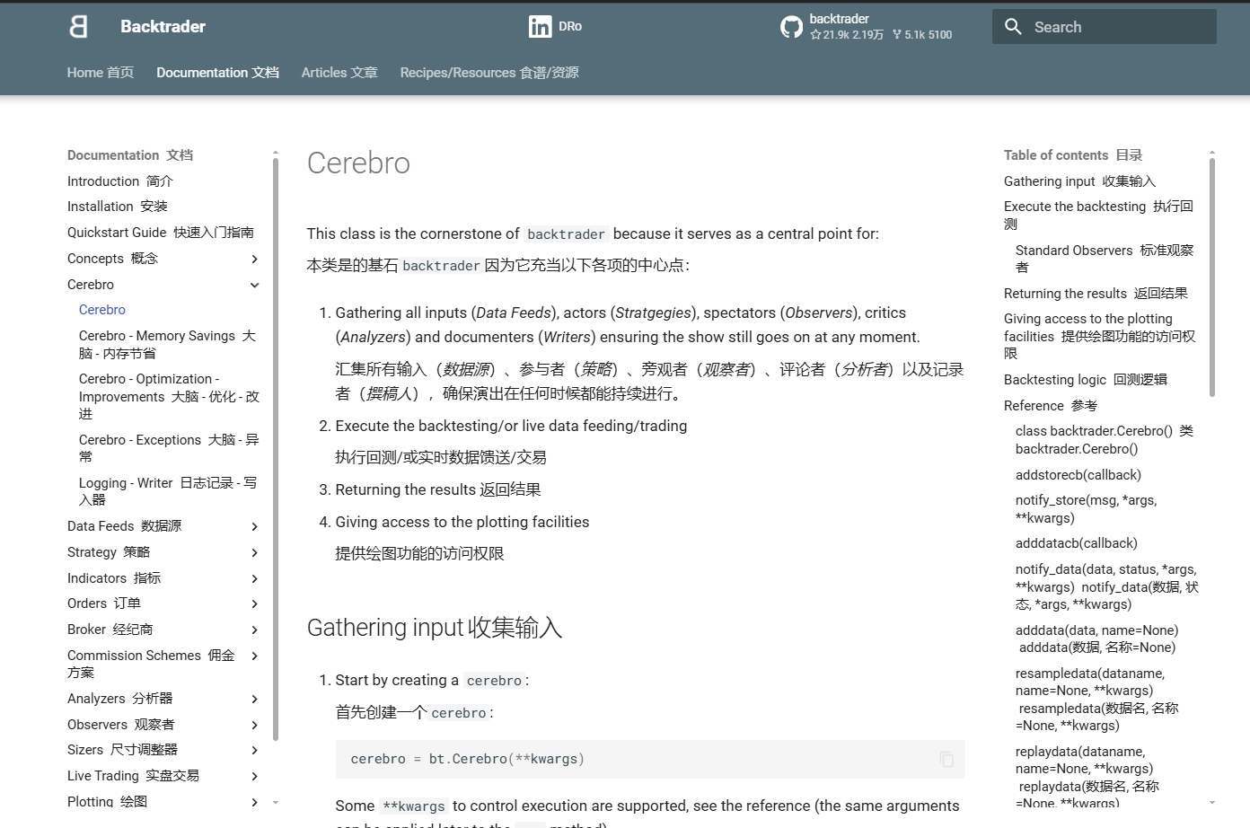Expand the Indicators section chevron

(x=255, y=578)
